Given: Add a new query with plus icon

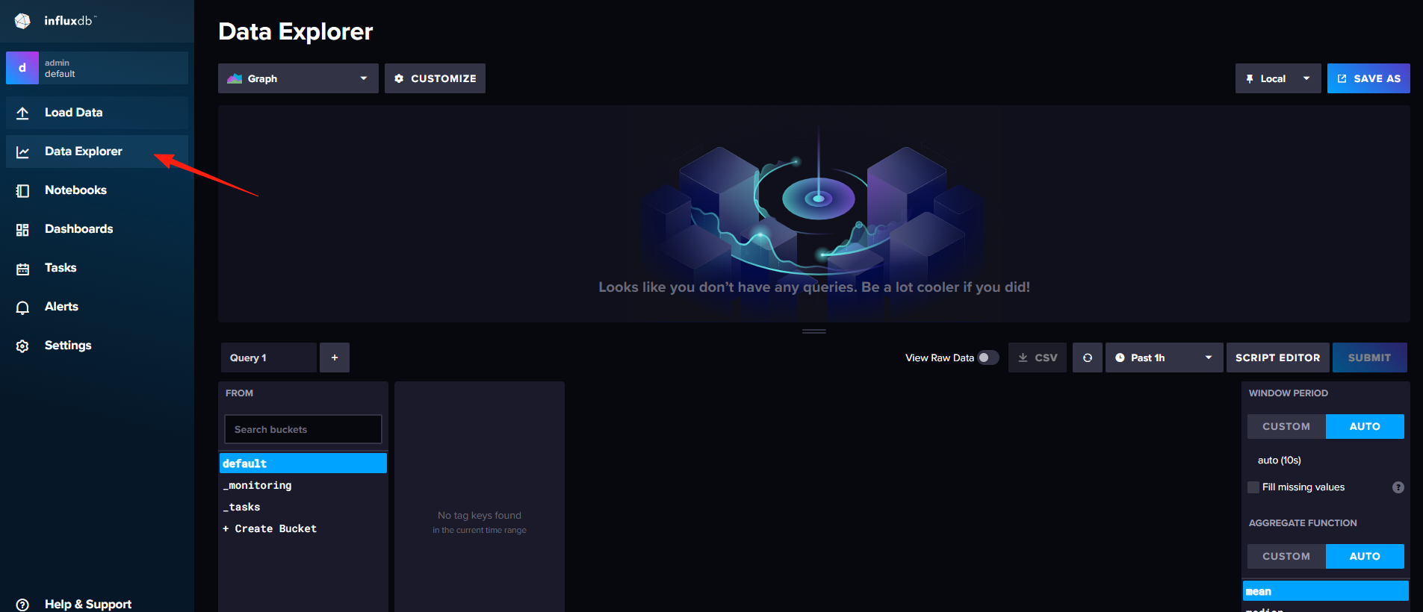Looking at the screenshot, I should pyautogui.click(x=335, y=357).
